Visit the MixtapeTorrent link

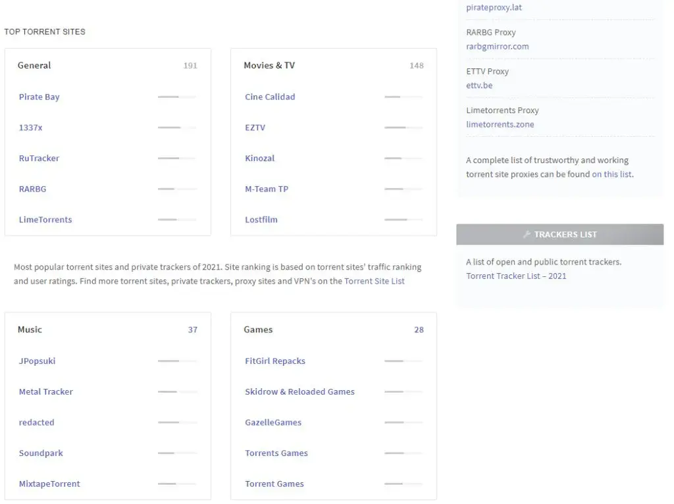tap(49, 484)
